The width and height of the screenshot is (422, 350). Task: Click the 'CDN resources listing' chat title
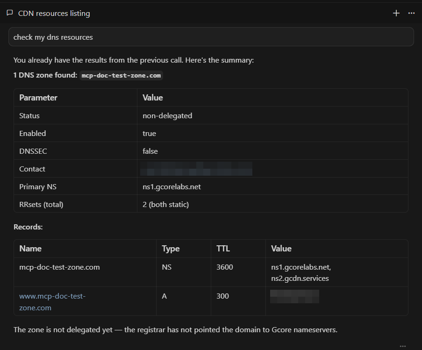click(x=54, y=14)
